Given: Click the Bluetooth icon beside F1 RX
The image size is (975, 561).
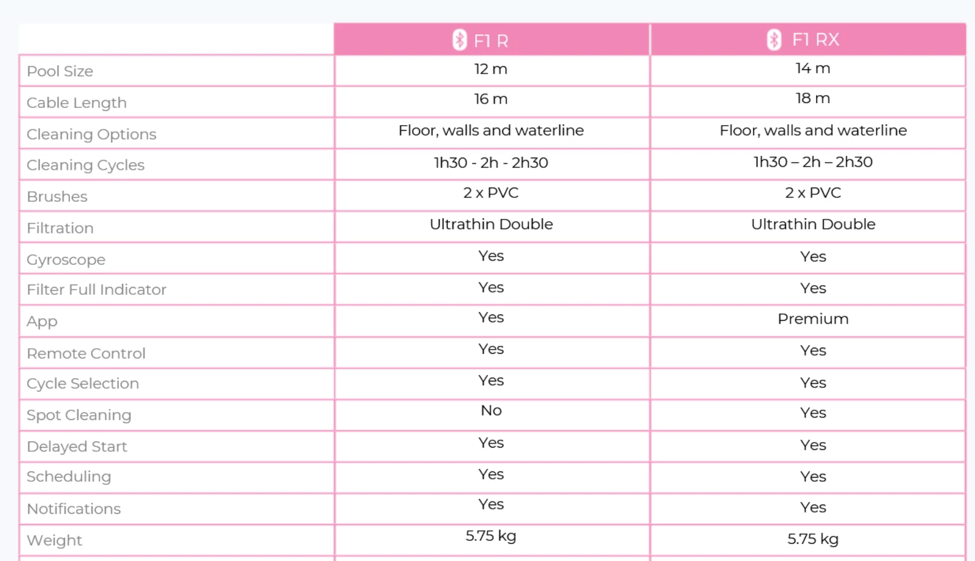Looking at the screenshot, I should [x=774, y=40].
